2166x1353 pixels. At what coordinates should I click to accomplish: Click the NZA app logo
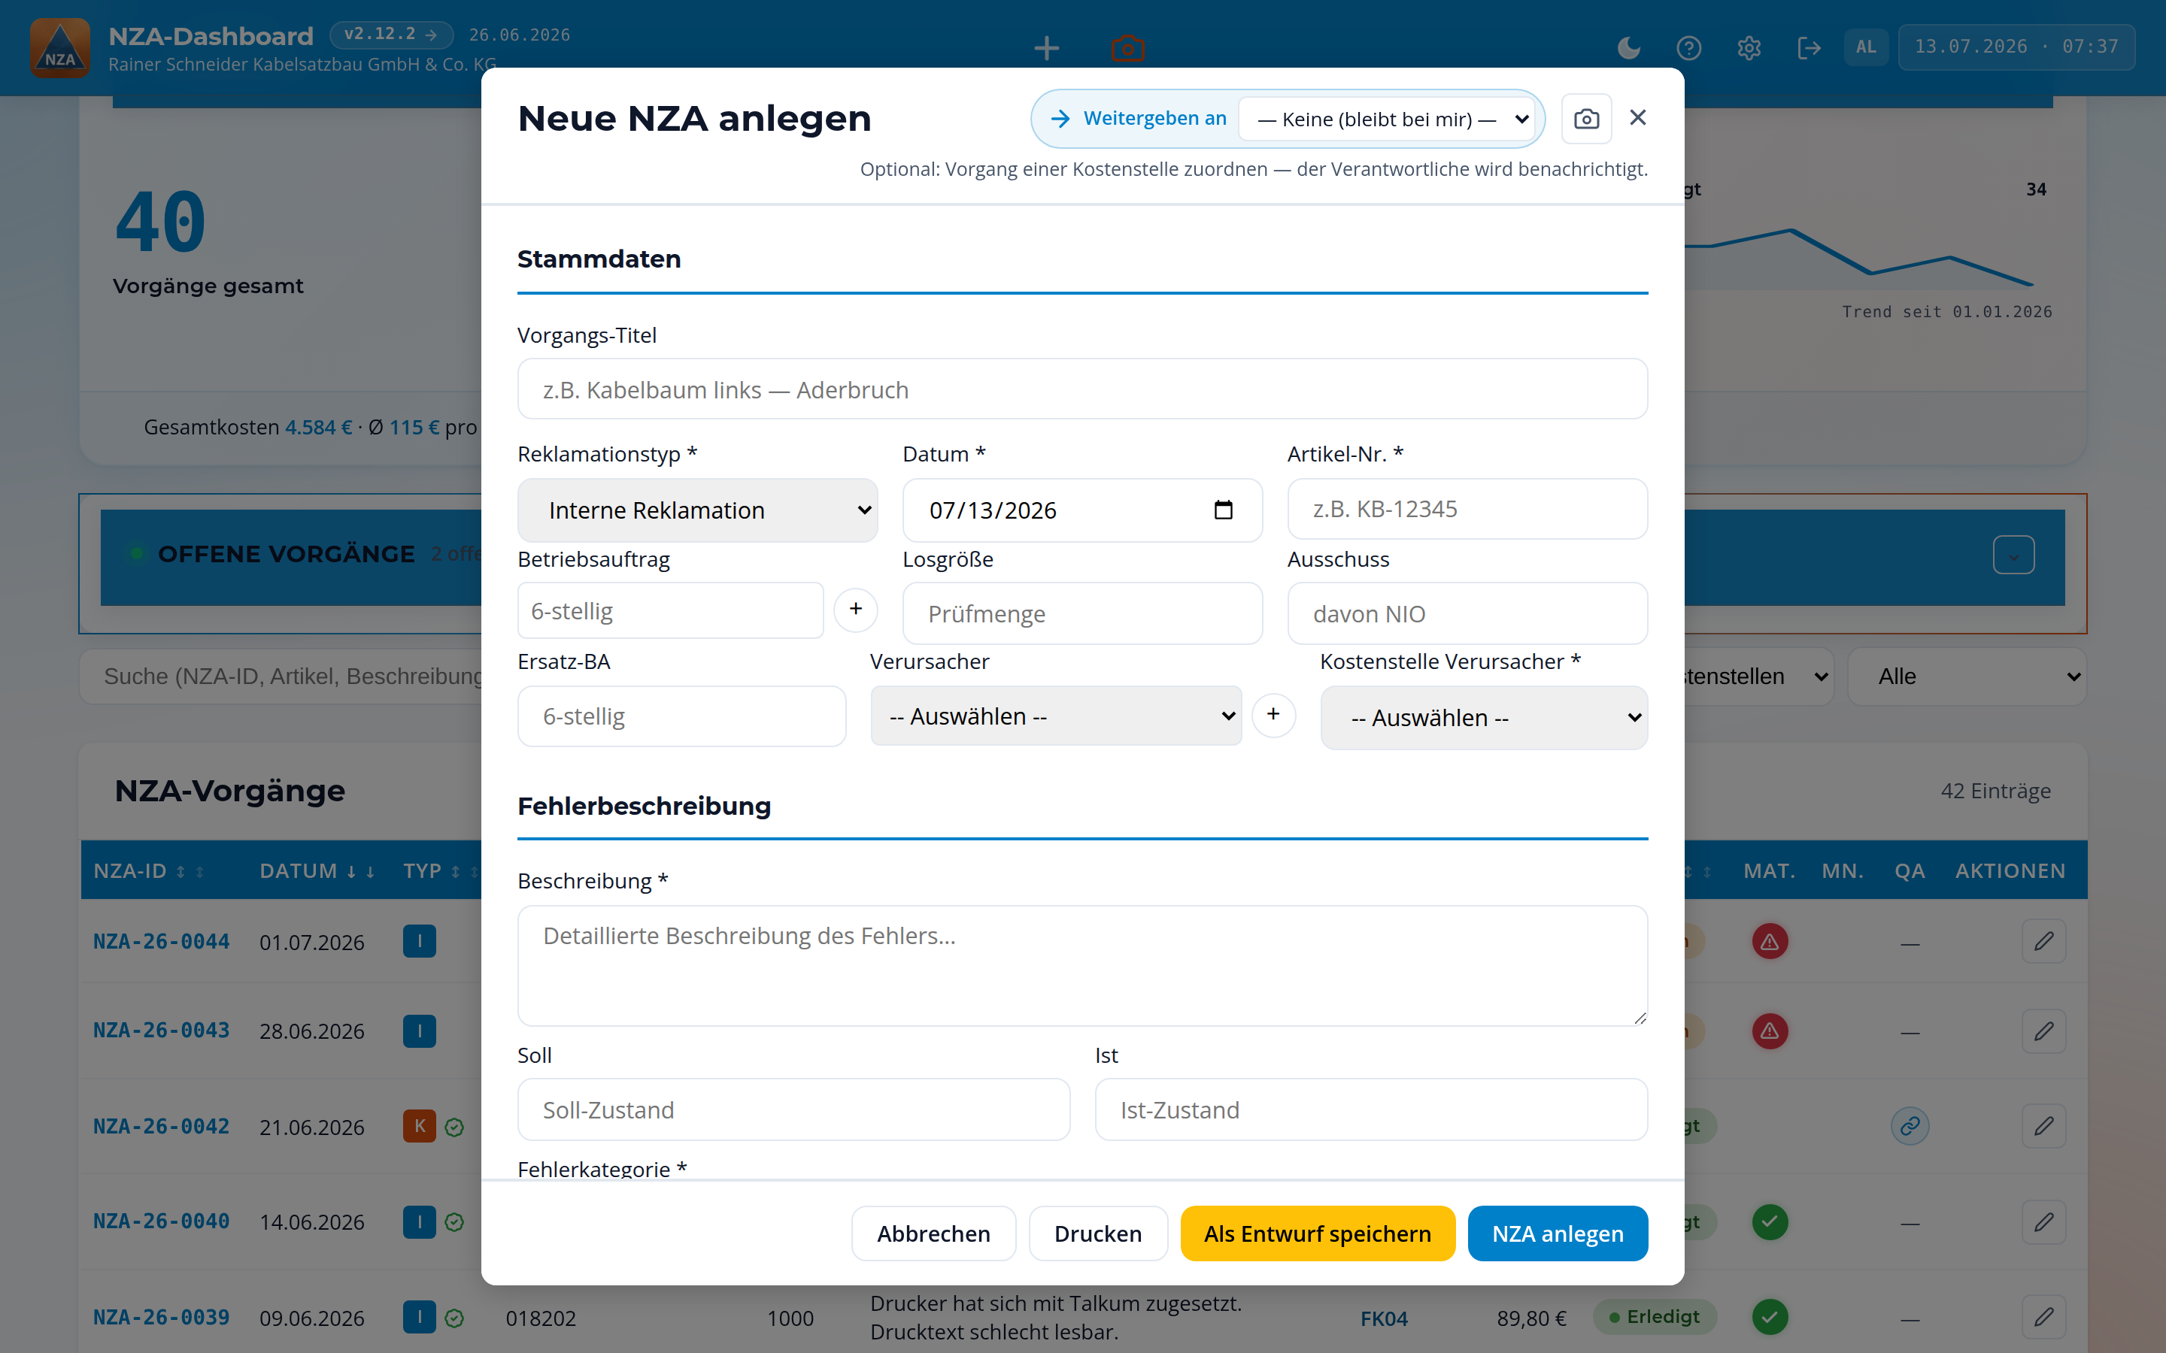(60, 47)
